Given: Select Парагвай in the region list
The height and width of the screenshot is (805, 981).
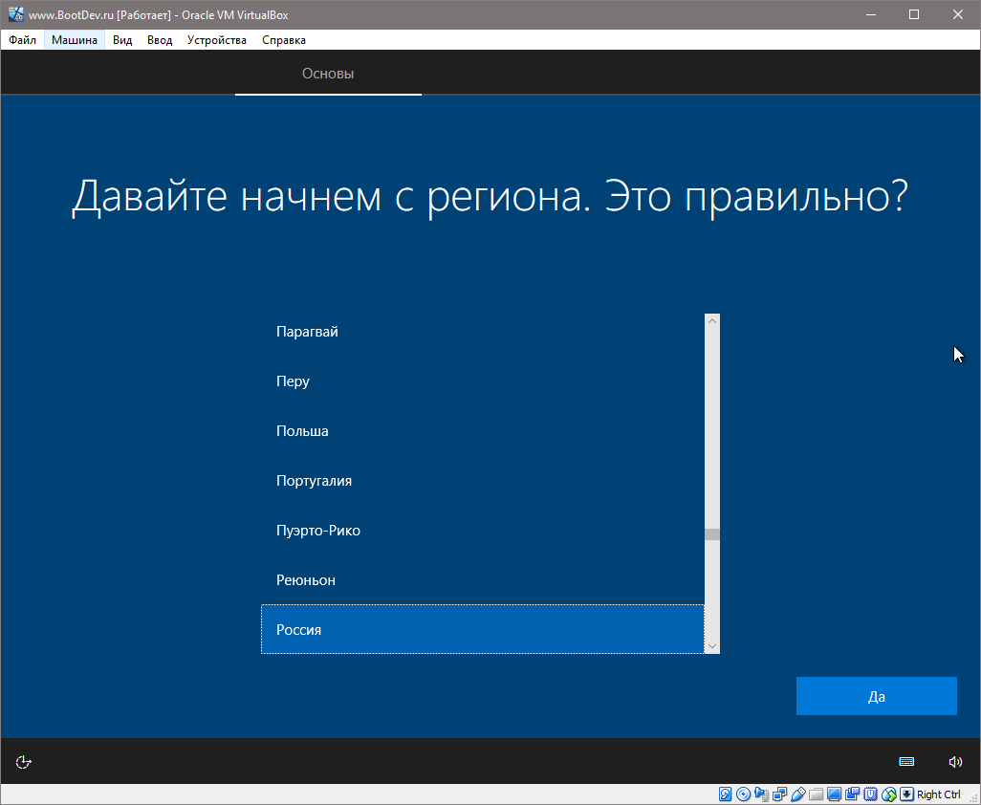Looking at the screenshot, I should (482, 332).
